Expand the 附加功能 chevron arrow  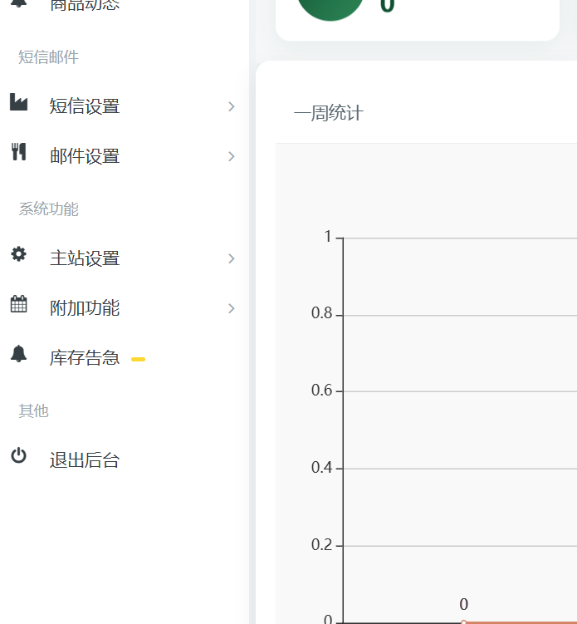click(x=232, y=308)
